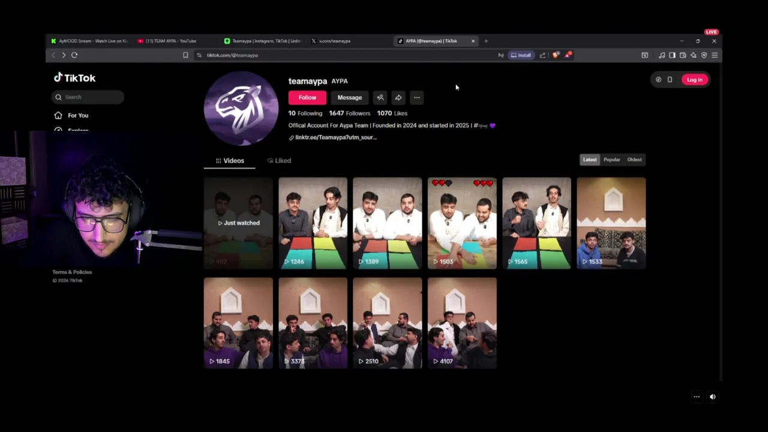
Task: Click the get-app phone icon near Log in
Action: (670, 80)
